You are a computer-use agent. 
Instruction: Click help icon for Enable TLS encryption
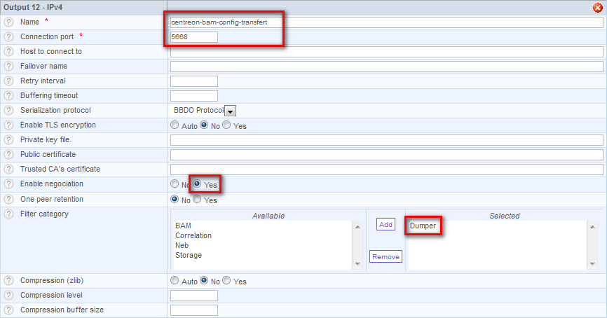pos(9,125)
